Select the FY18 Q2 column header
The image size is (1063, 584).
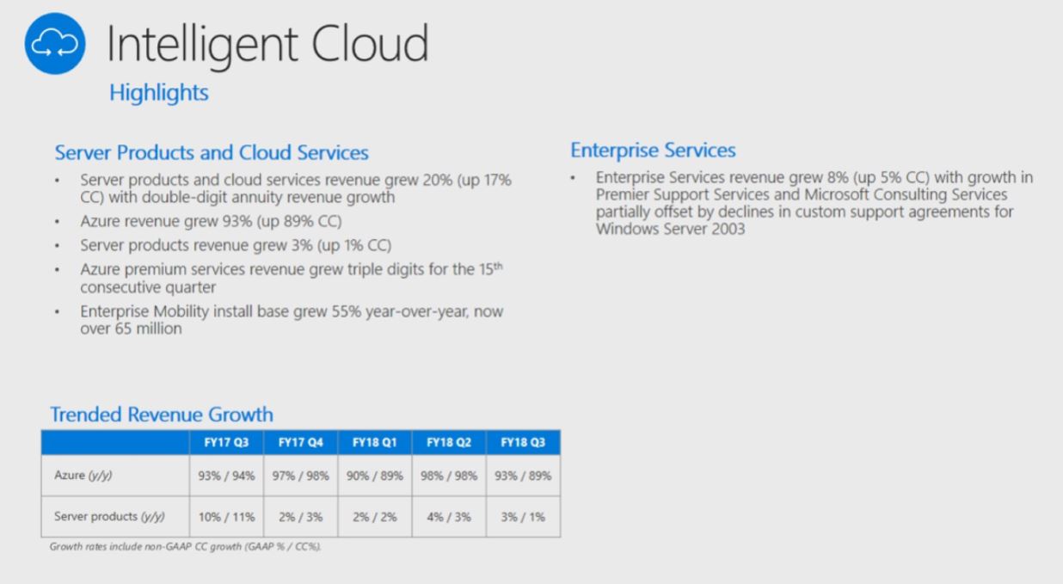(x=449, y=443)
